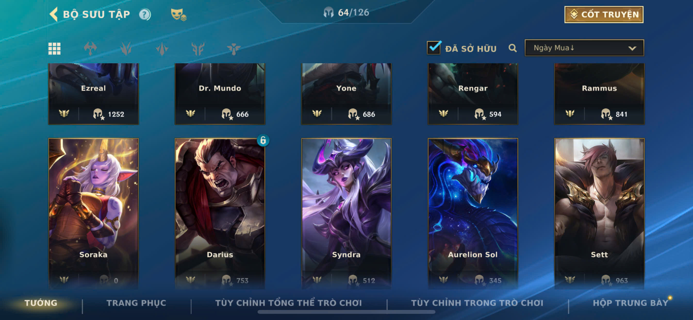Image resolution: width=693 pixels, height=320 pixels.
Task: Open the Hộp Trưng Bày tab
Action: pyautogui.click(x=630, y=303)
